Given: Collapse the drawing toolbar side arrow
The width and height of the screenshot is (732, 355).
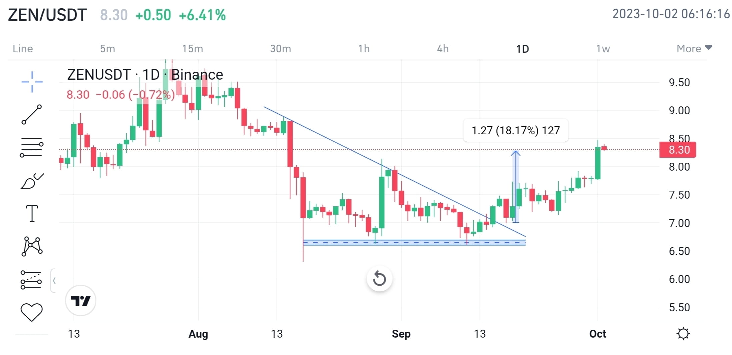Looking at the screenshot, I should tap(53, 281).
